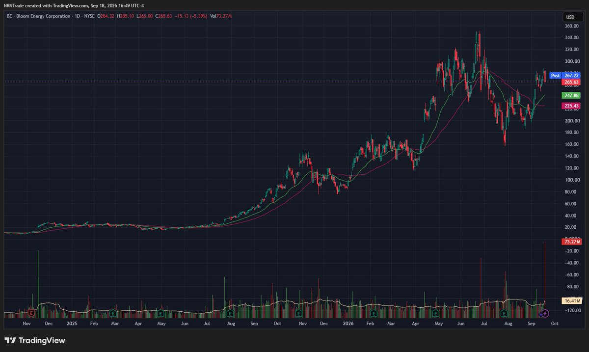Click the H285.10 high value

[125, 16]
